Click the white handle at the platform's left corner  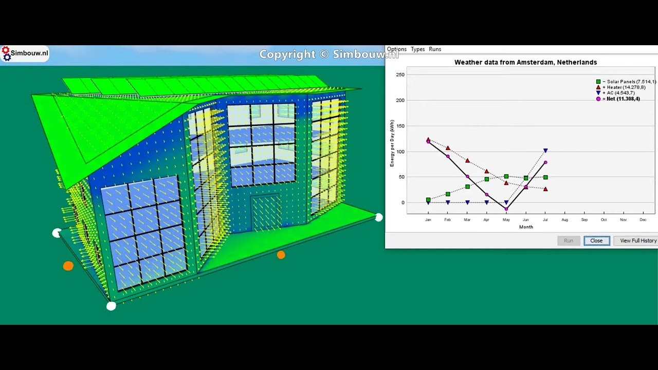[57, 233]
